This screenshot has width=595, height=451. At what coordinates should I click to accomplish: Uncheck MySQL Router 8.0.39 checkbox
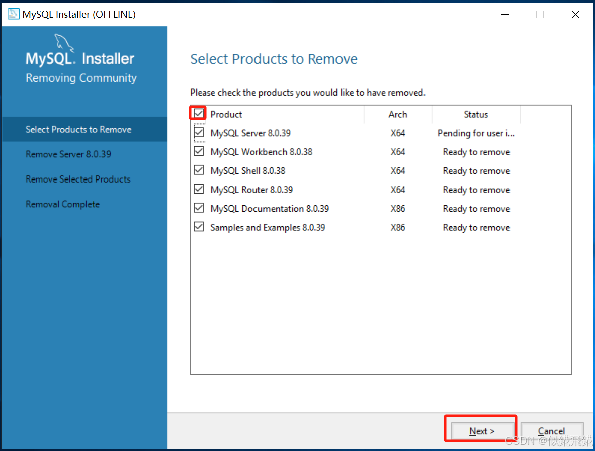pos(199,189)
